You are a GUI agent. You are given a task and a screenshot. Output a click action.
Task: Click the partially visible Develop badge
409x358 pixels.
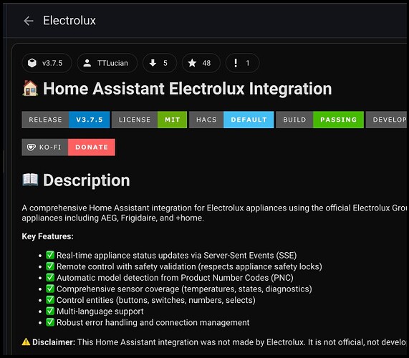(387, 120)
